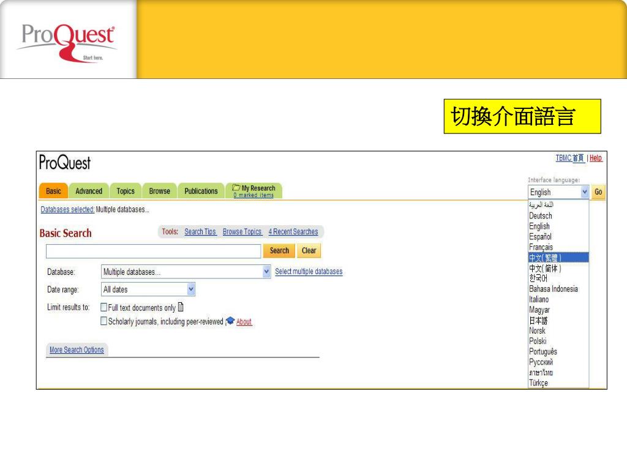The height and width of the screenshot is (470, 627).
Task: Open the Publications tab
Action: point(201,191)
